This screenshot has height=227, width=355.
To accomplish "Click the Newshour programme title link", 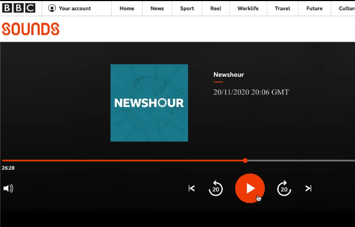I will pyautogui.click(x=229, y=75).
